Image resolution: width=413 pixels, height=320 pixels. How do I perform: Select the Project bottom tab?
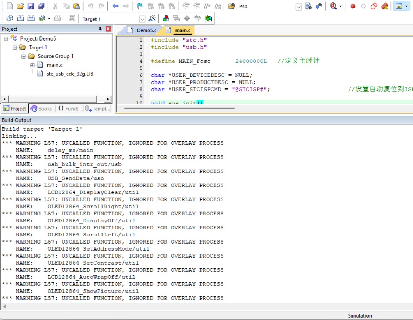(15, 109)
